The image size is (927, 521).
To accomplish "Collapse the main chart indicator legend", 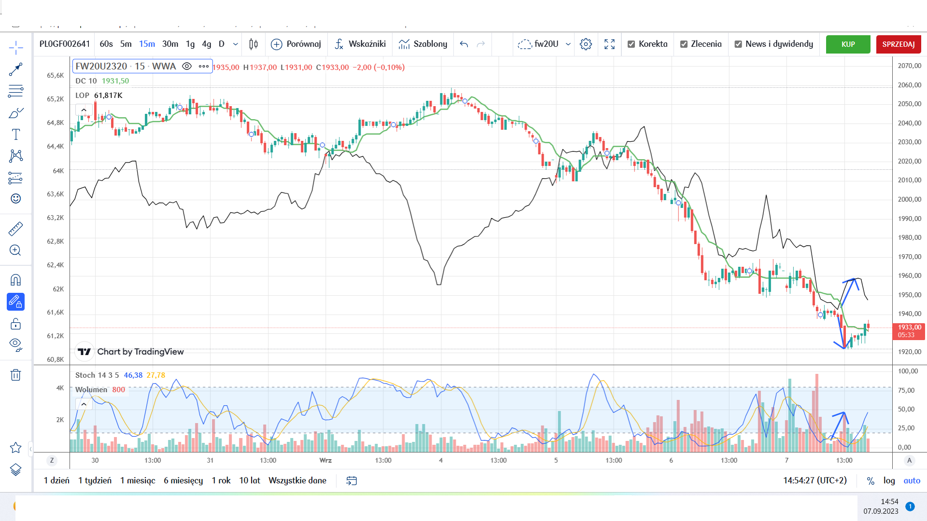I will pos(84,110).
